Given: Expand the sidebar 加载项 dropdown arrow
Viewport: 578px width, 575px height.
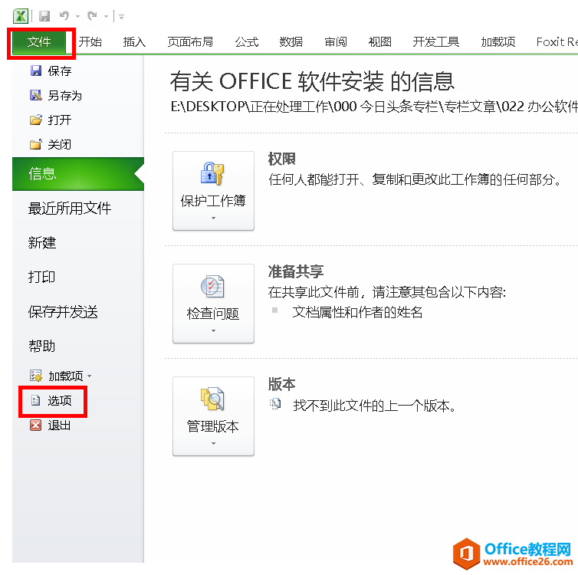Looking at the screenshot, I should (x=89, y=376).
